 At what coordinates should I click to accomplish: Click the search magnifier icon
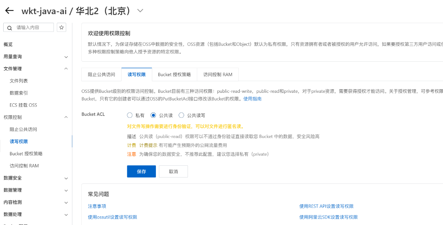coord(9,27)
